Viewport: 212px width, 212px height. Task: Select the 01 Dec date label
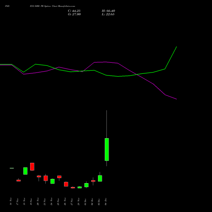pos(85,201)
